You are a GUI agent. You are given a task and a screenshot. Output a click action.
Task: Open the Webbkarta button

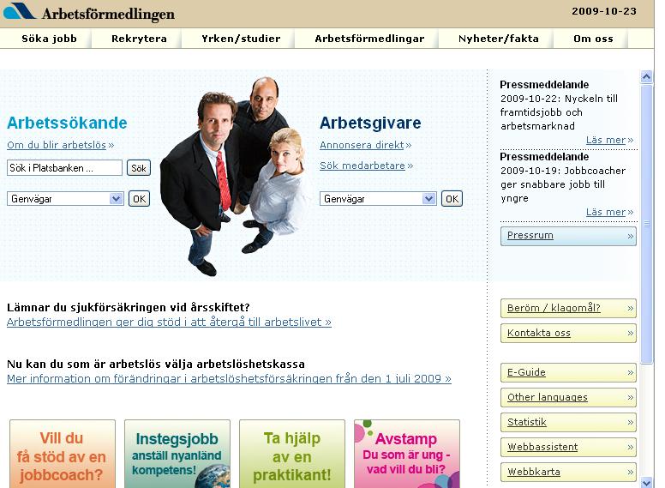click(x=568, y=472)
